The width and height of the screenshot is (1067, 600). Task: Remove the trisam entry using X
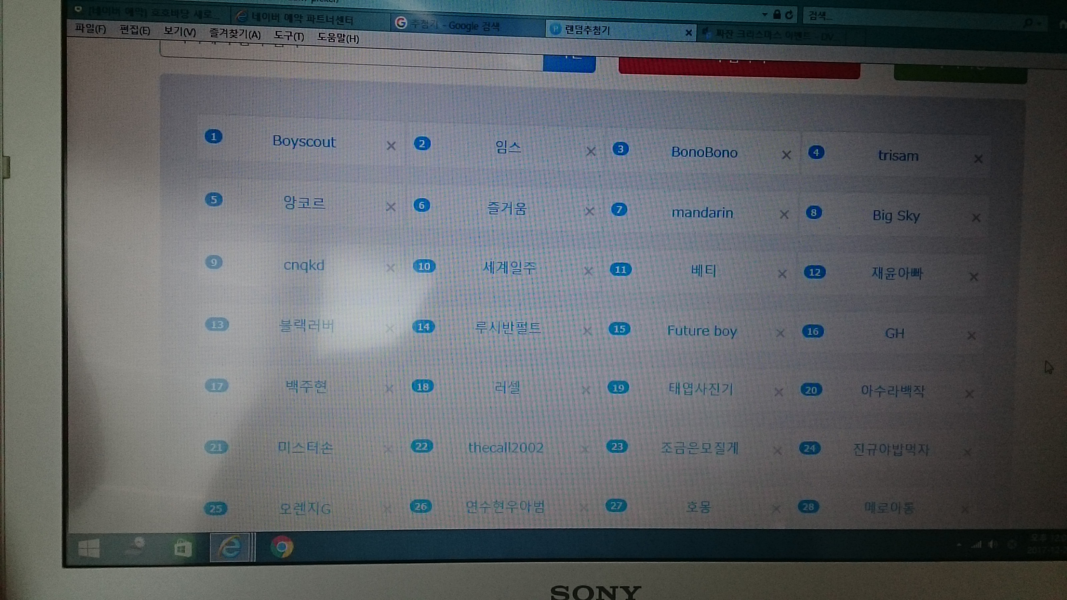tap(978, 158)
